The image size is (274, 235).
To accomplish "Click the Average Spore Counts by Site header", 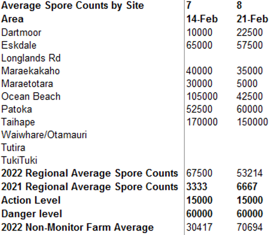I will 73,6.
